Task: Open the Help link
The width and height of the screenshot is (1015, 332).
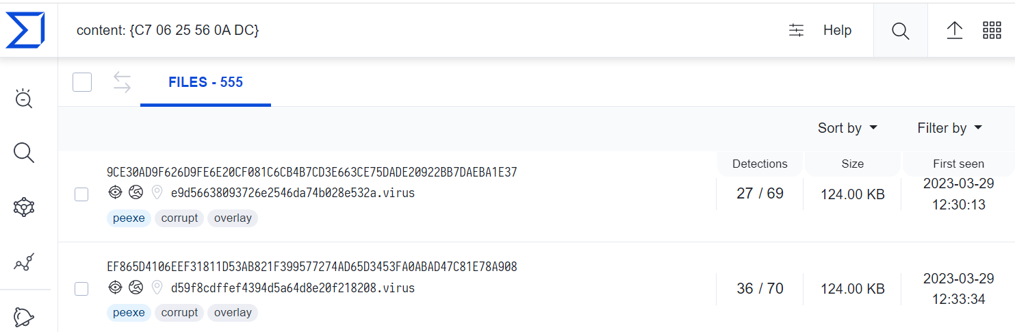Action: (x=837, y=30)
